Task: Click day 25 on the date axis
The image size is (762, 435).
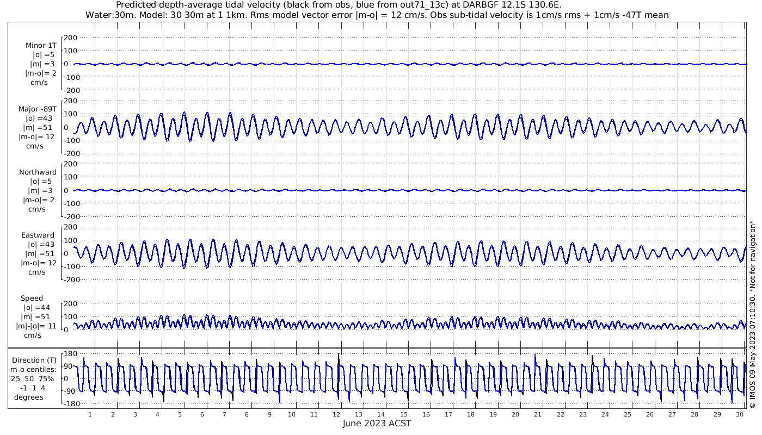Action: (x=628, y=414)
